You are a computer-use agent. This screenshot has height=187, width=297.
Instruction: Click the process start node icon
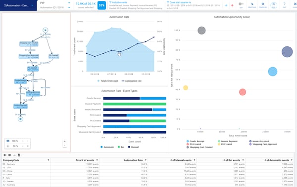tap(45, 30)
